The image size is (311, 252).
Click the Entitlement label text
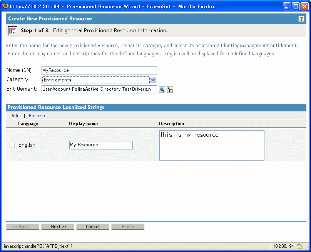(22, 89)
